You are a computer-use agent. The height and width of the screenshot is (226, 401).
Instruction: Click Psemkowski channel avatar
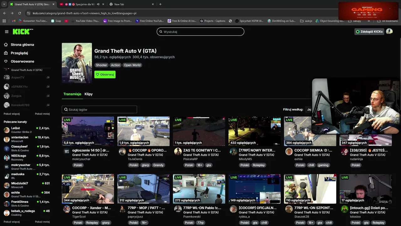(178, 209)
